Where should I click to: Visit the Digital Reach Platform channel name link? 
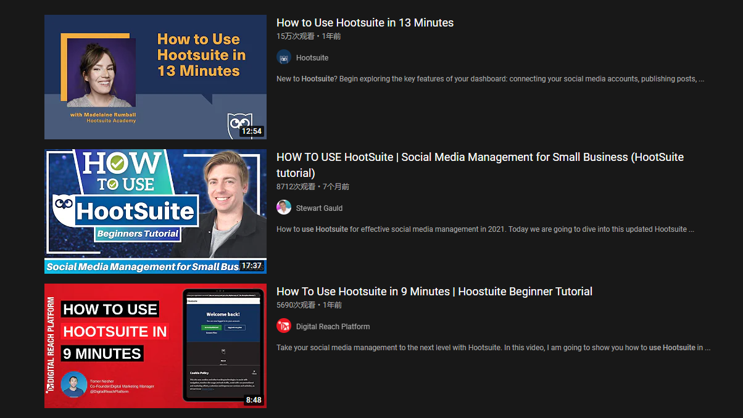click(x=333, y=327)
